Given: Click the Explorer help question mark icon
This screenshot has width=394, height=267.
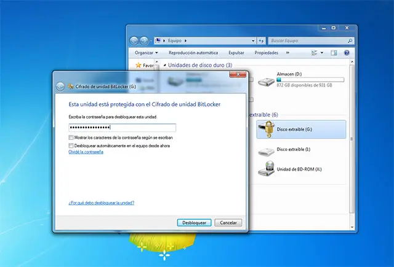Looking at the screenshot, I should click(347, 53).
